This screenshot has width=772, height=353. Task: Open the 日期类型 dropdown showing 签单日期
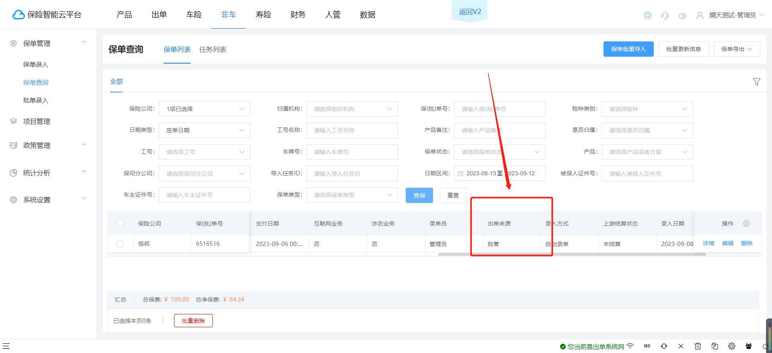click(x=205, y=130)
